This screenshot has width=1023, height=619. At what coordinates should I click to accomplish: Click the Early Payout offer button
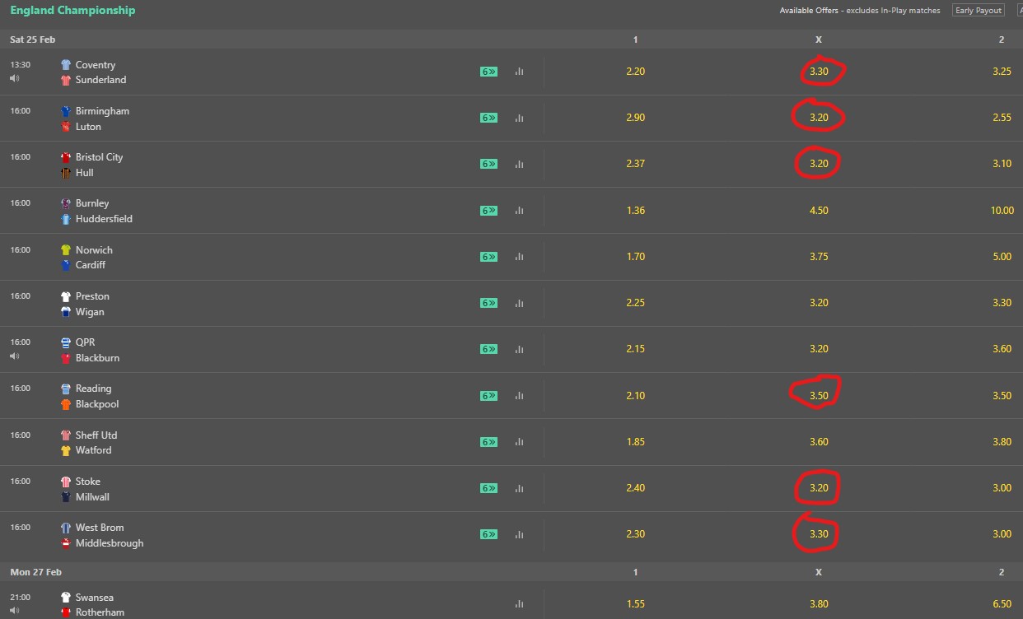pyautogui.click(x=979, y=11)
